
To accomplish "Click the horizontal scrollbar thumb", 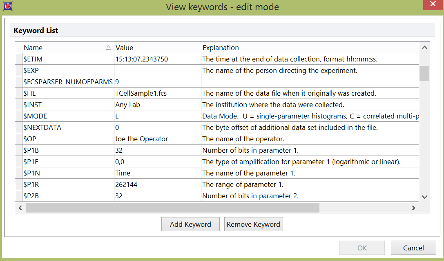I will tap(172, 208).
